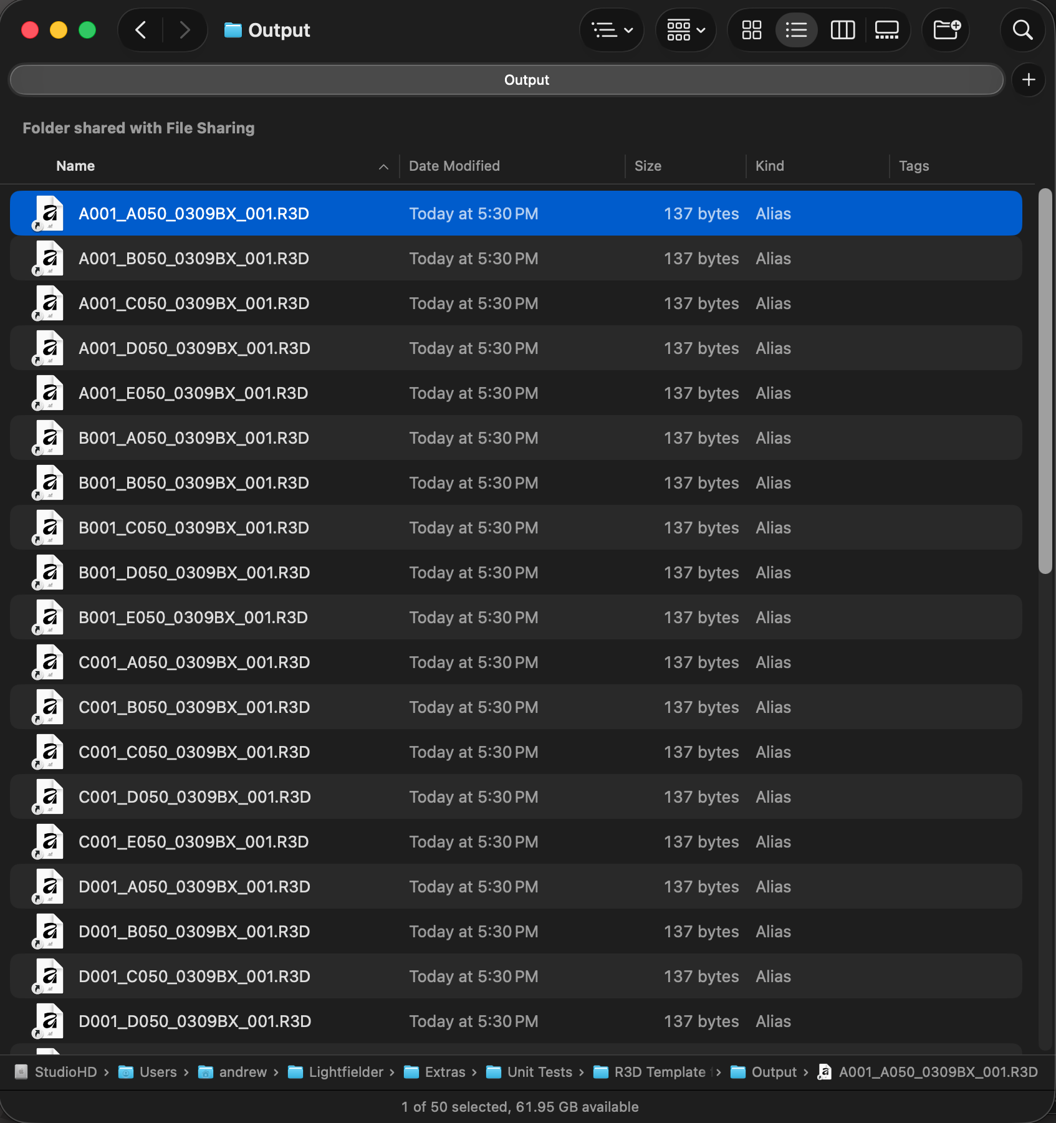Open Unit Tests in the path bar

(x=529, y=1072)
